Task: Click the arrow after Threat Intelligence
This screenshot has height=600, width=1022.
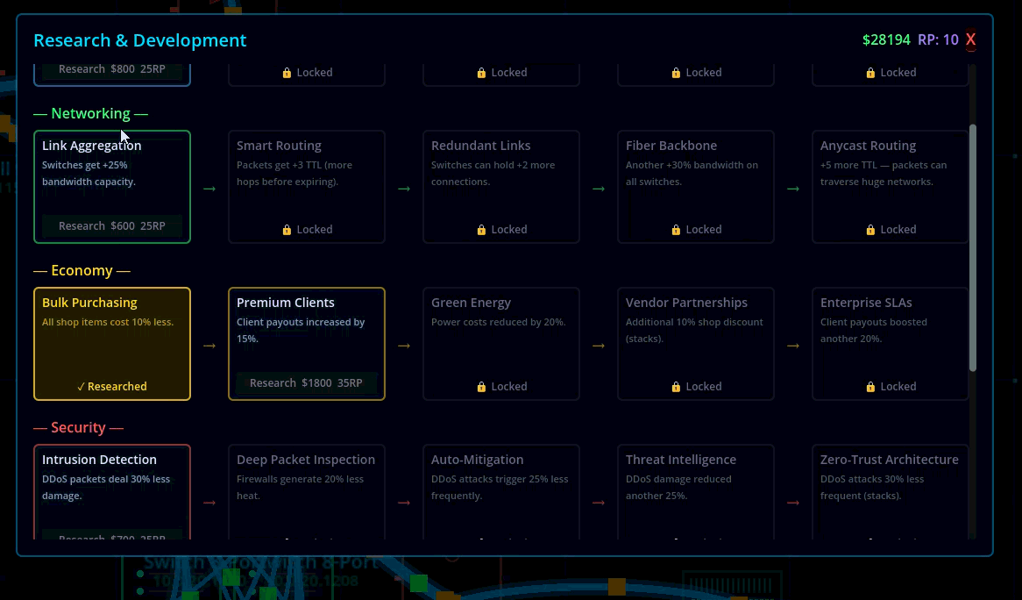Action: click(792, 503)
